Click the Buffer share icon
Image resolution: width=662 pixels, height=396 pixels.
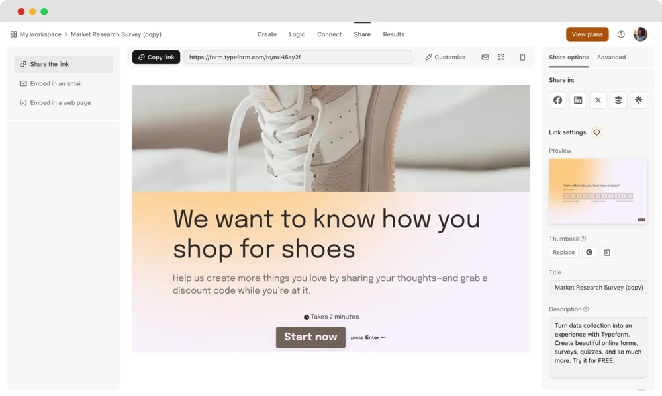[618, 100]
